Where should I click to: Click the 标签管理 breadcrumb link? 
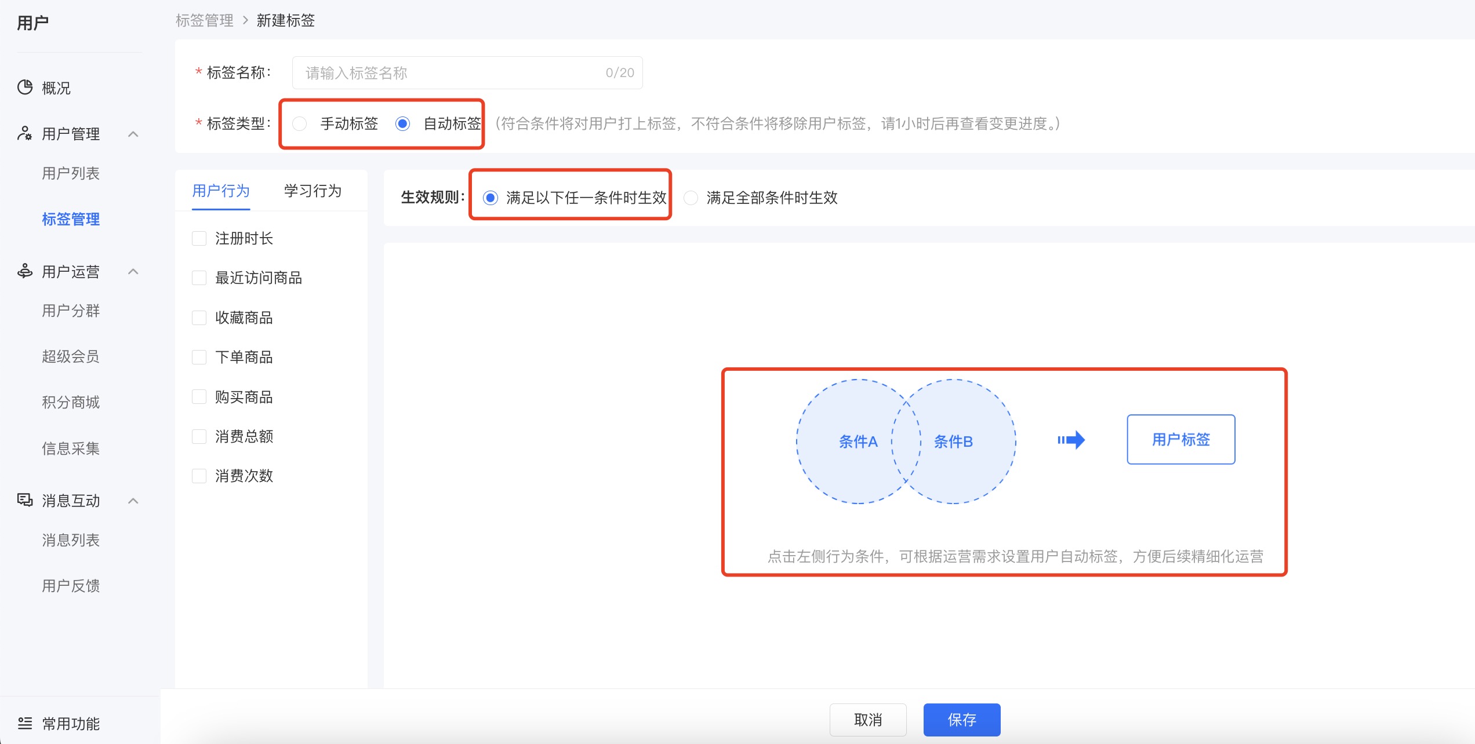(204, 21)
